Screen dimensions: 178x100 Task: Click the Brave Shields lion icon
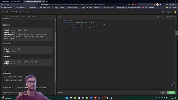point(133,4)
